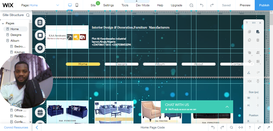Click the KAA furnitures logo image
Image resolution: width=273 pixels, height=131 pixels.
pos(67,37)
